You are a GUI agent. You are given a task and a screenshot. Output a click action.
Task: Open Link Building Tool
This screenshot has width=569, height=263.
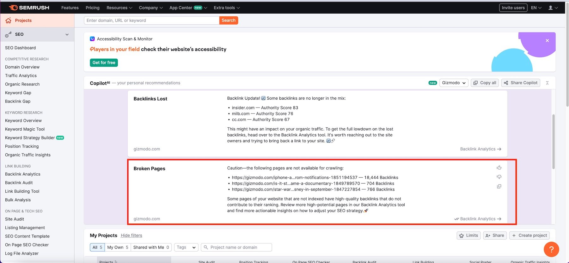[x=22, y=191]
